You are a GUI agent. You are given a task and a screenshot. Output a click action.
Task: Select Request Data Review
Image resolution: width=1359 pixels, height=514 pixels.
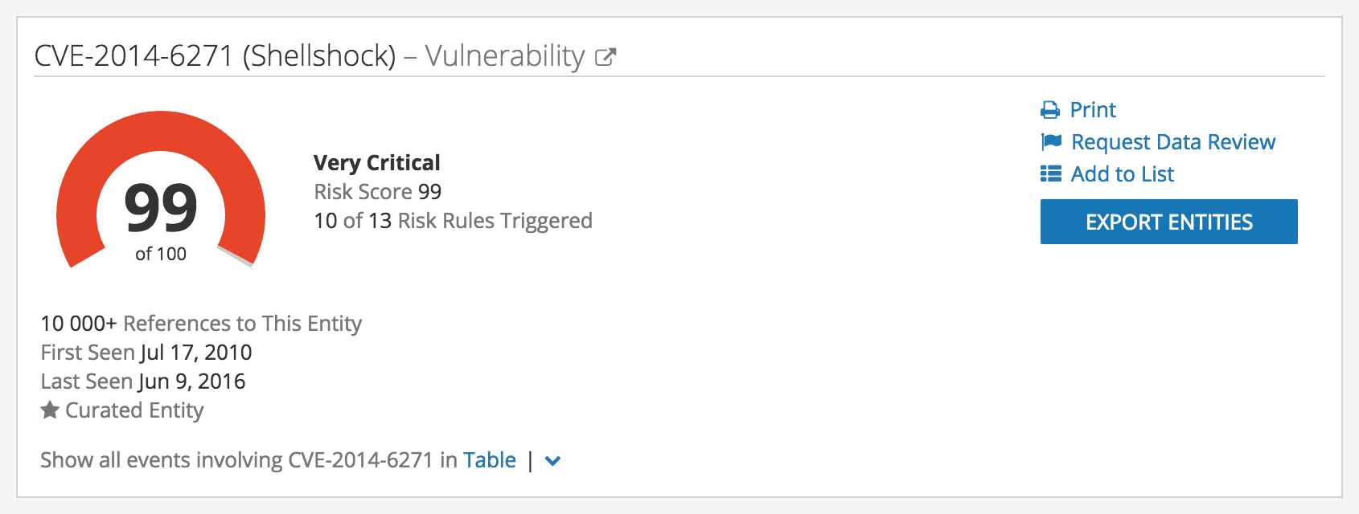click(1173, 142)
